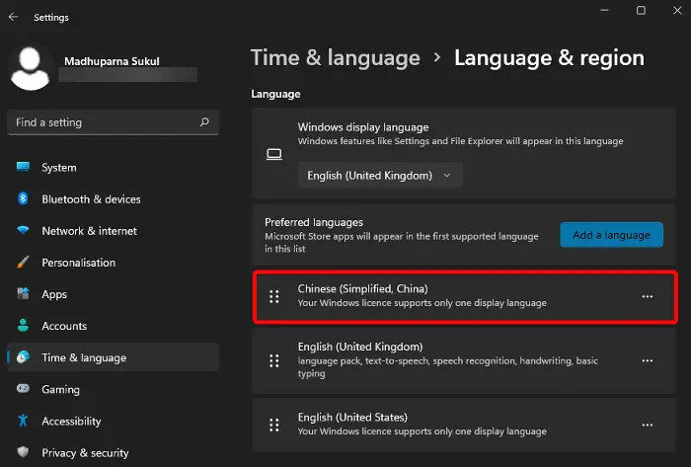The image size is (691, 467).
Task: Click the Personalisation paintbrush icon
Action: 23,263
